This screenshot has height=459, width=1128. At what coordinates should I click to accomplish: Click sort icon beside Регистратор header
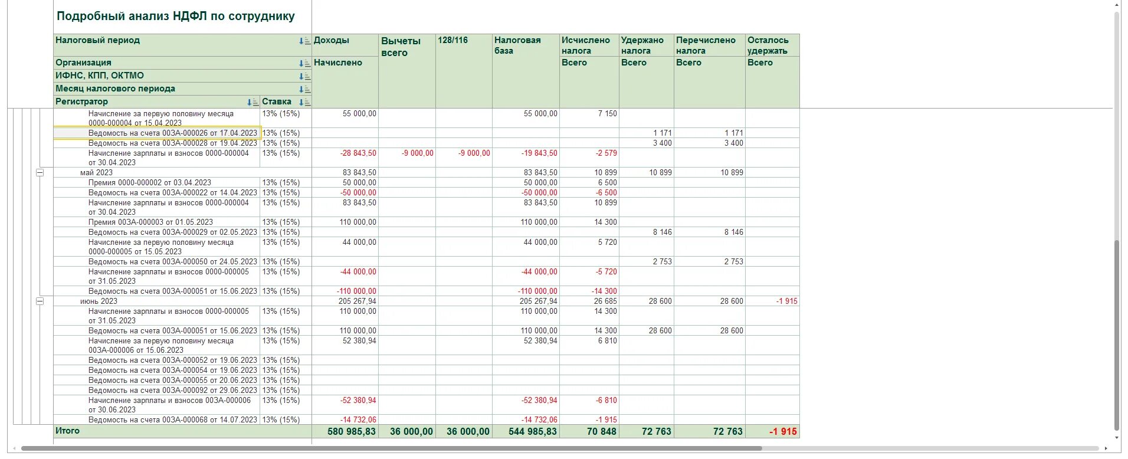click(253, 103)
